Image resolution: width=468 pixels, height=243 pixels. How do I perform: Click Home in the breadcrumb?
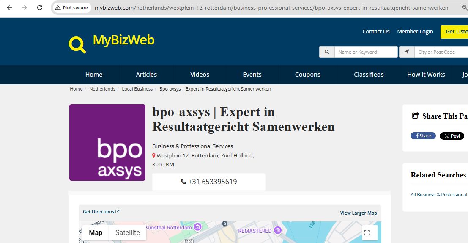(x=76, y=89)
